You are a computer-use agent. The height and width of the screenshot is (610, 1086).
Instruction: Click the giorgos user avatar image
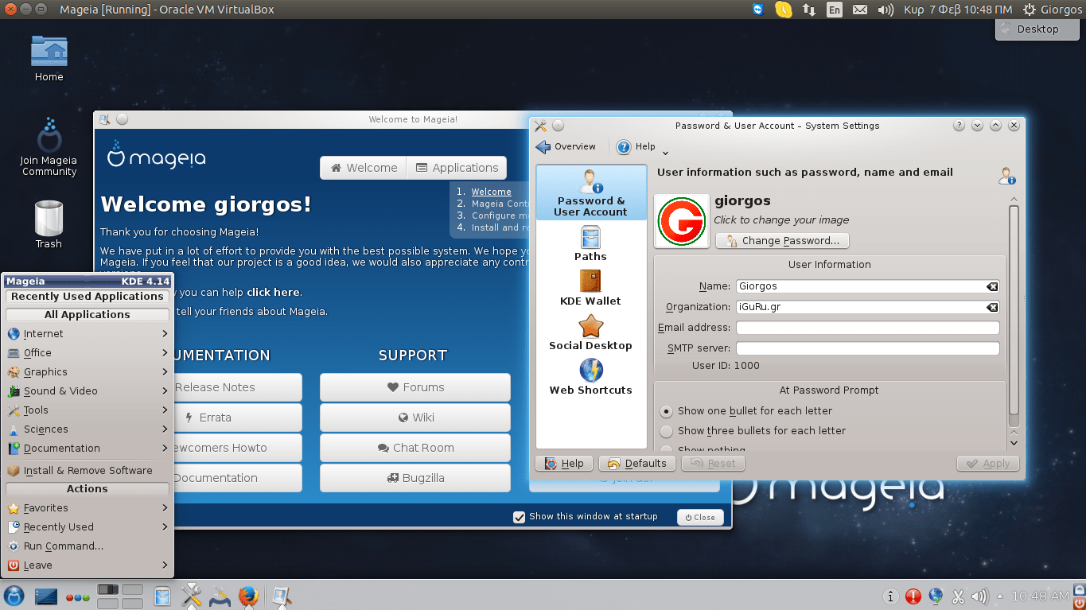click(x=682, y=221)
